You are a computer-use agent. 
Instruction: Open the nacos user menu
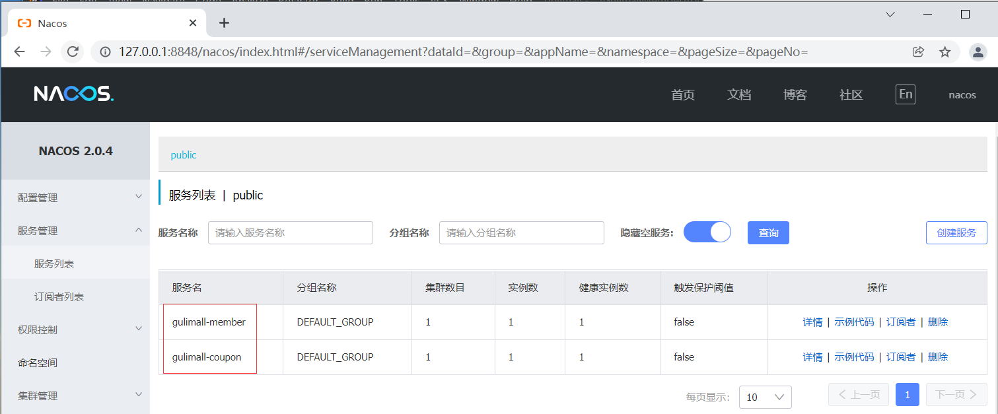point(962,94)
